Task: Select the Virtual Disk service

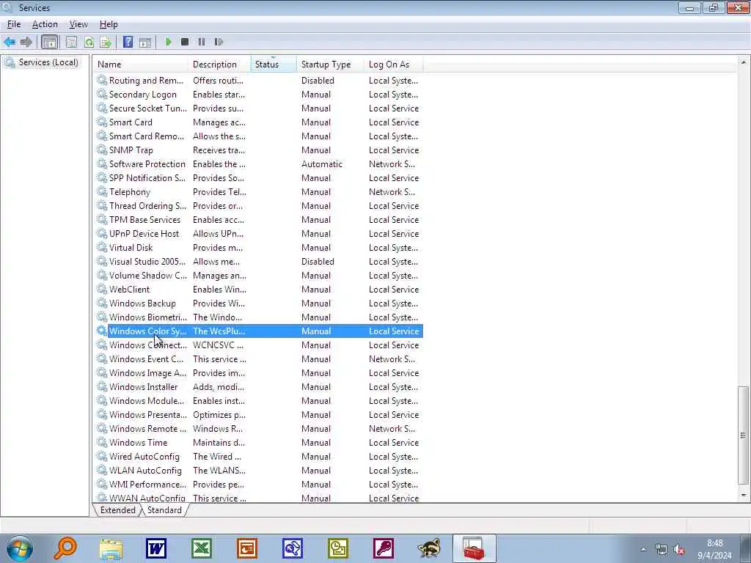Action: [x=259, y=248]
